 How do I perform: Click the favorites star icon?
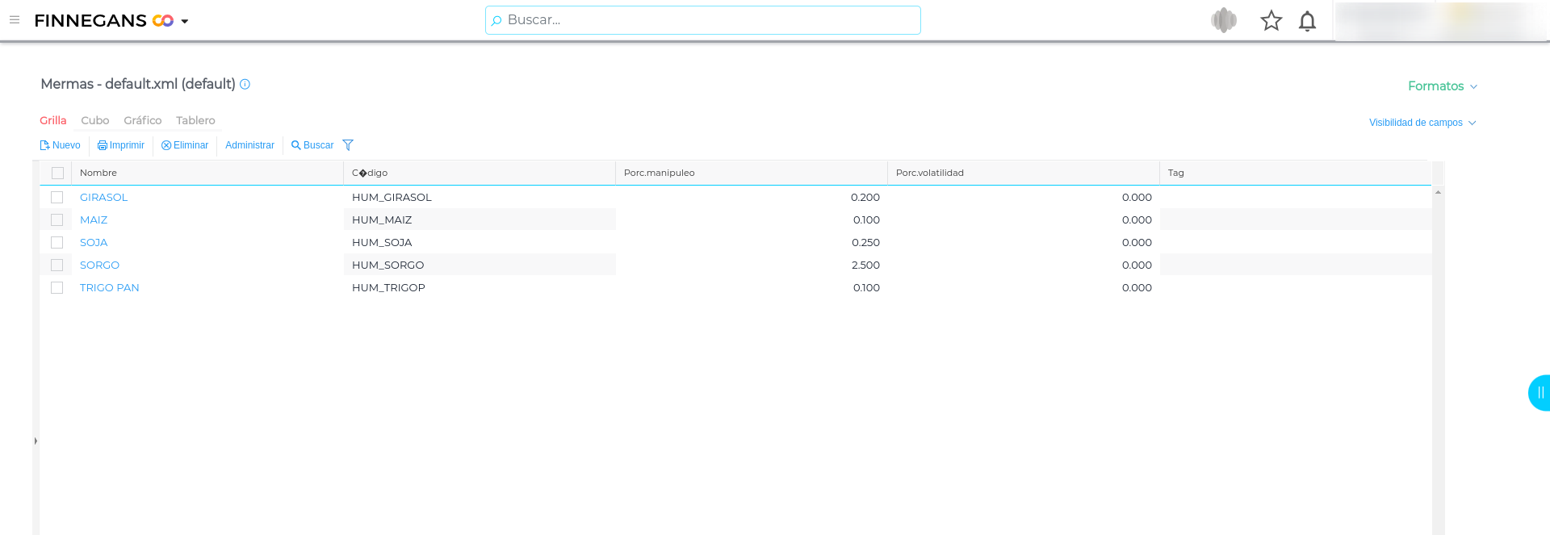(1271, 21)
